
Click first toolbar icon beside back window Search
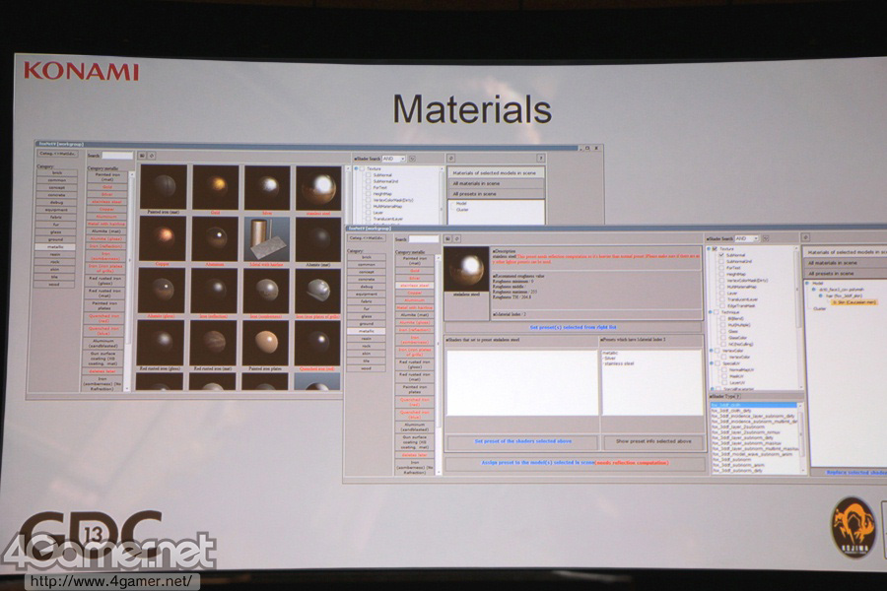point(142,156)
